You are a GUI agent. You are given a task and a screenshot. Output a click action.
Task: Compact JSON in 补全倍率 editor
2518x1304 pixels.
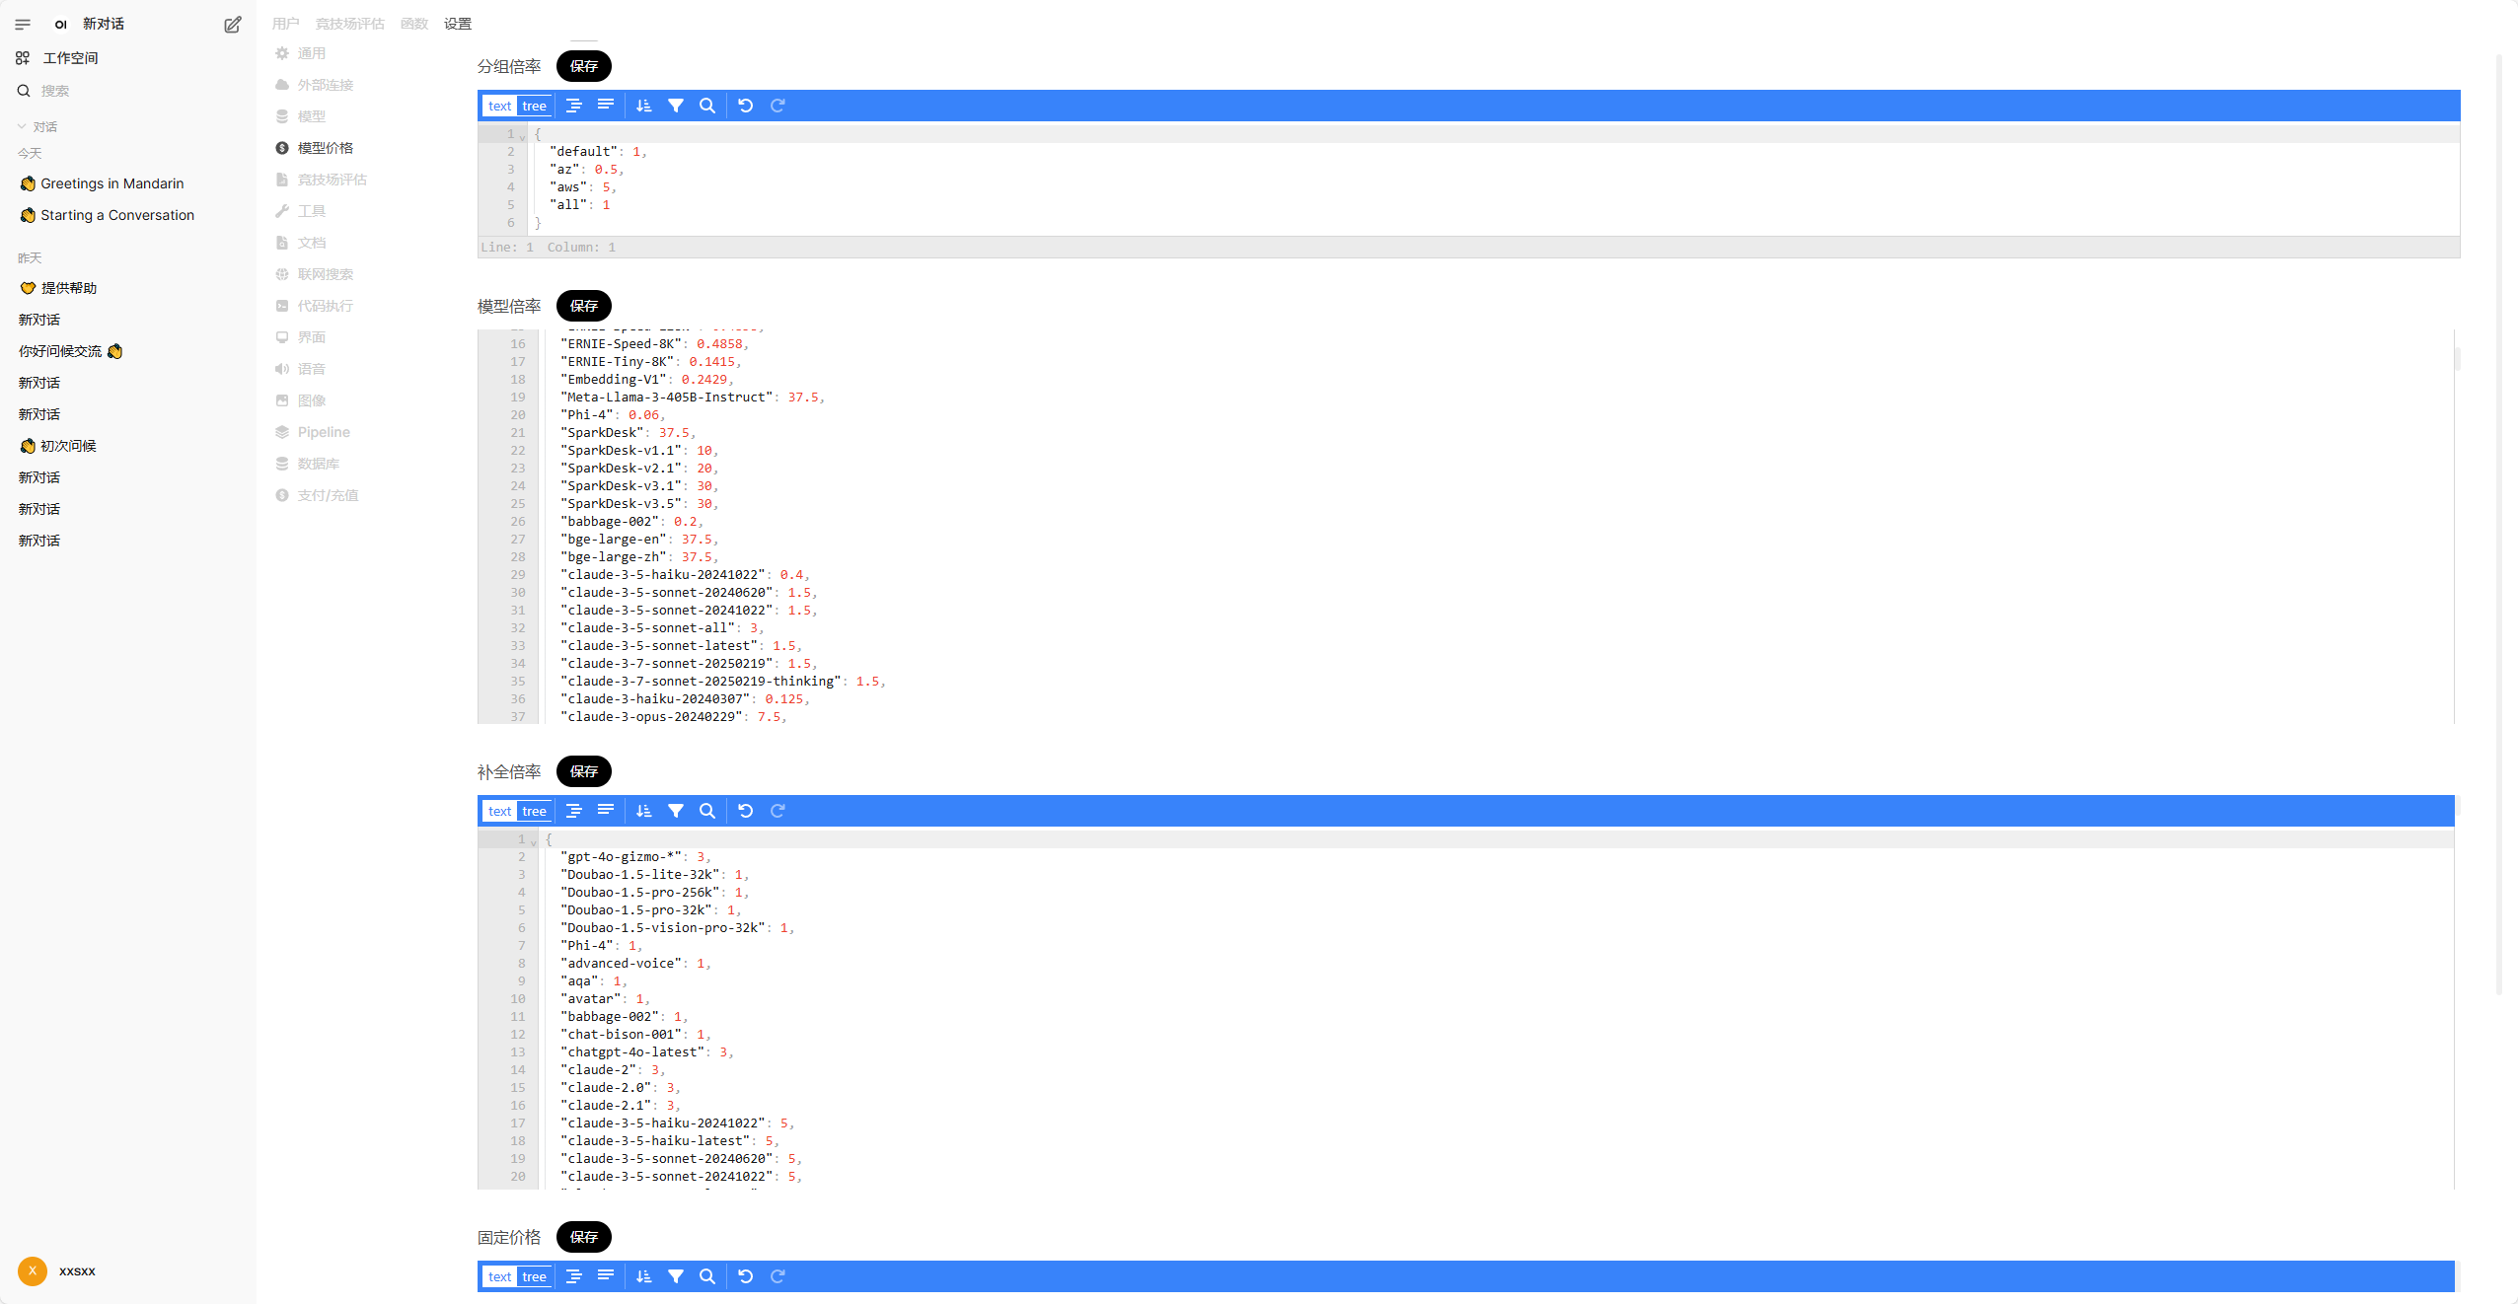[606, 811]
